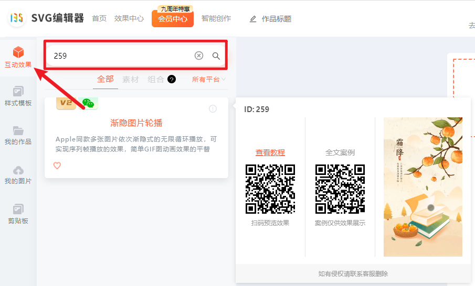Click the 如有侵权请联系客服删除 notice
Viewport: 475px width, 286px height.
(x=353, y=274)
